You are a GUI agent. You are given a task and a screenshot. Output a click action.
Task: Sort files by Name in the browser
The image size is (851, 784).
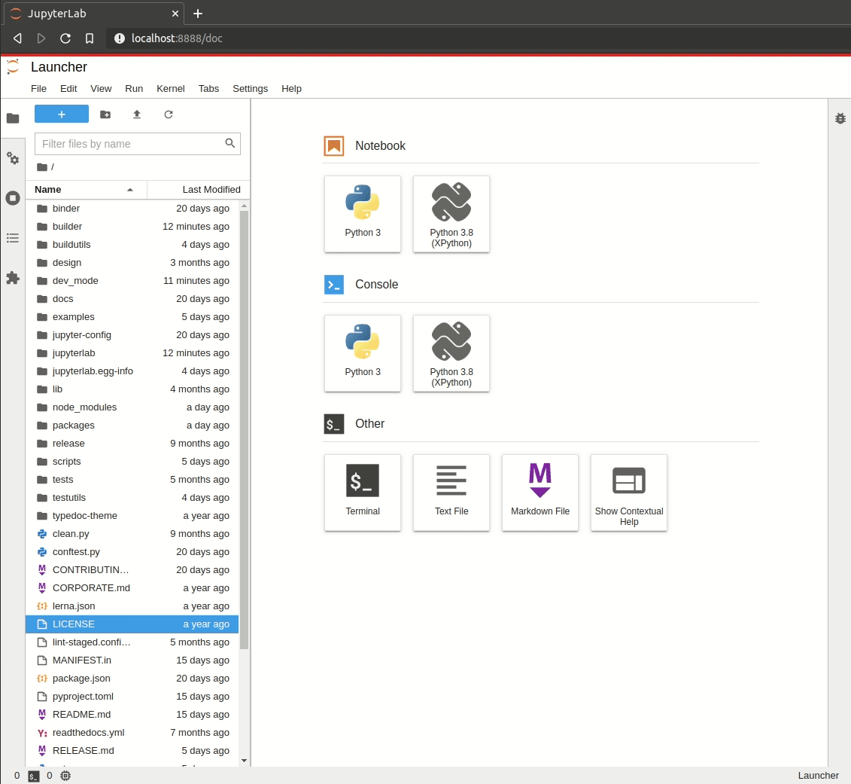pyautogui.click(x=50, y=189)
